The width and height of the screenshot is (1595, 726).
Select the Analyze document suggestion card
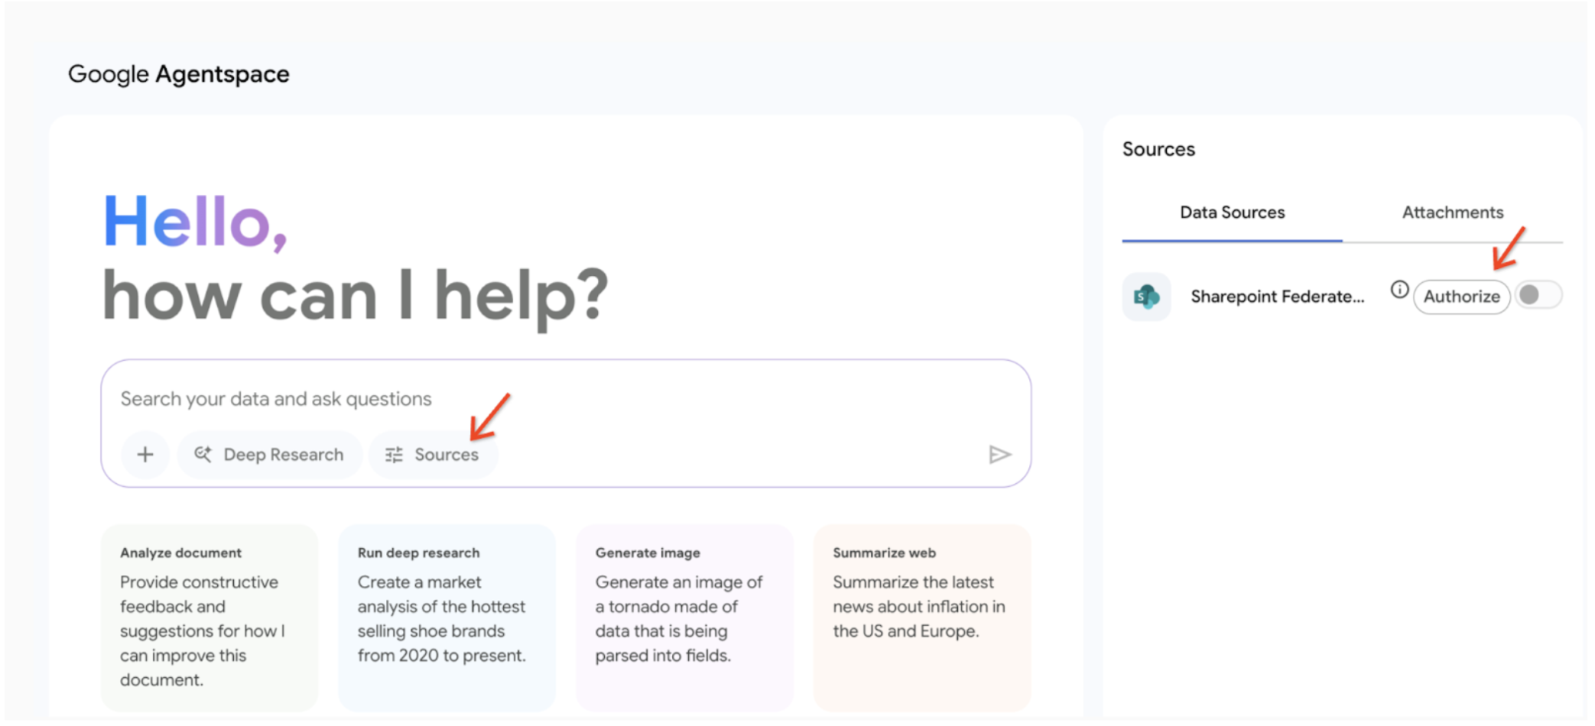pyautogui.click(x=209, y=616)
